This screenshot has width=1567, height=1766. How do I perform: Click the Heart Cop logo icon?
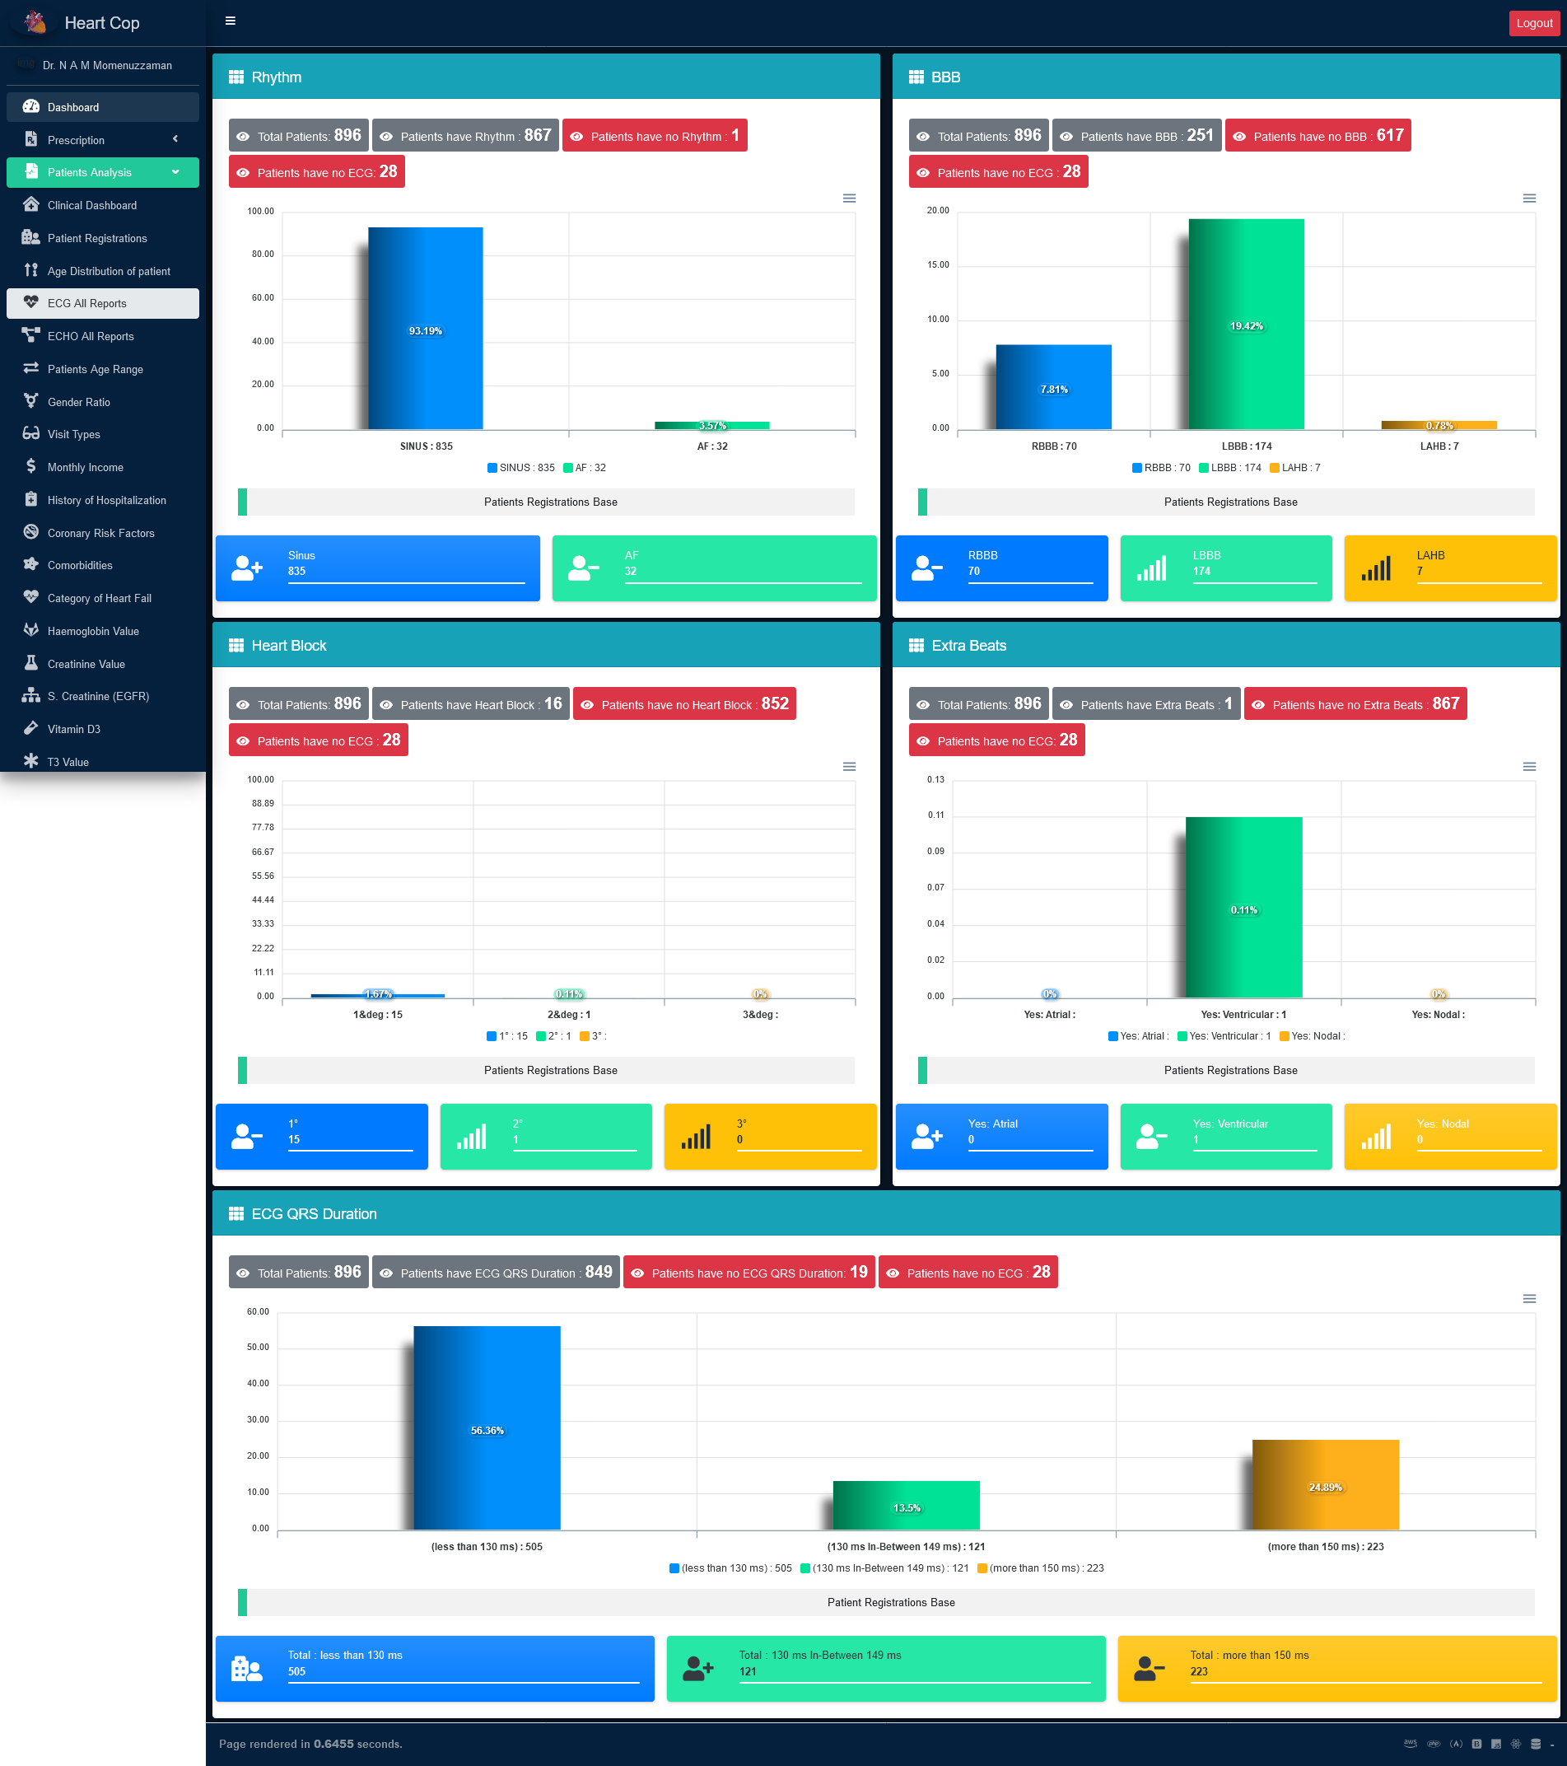(35, 22)
